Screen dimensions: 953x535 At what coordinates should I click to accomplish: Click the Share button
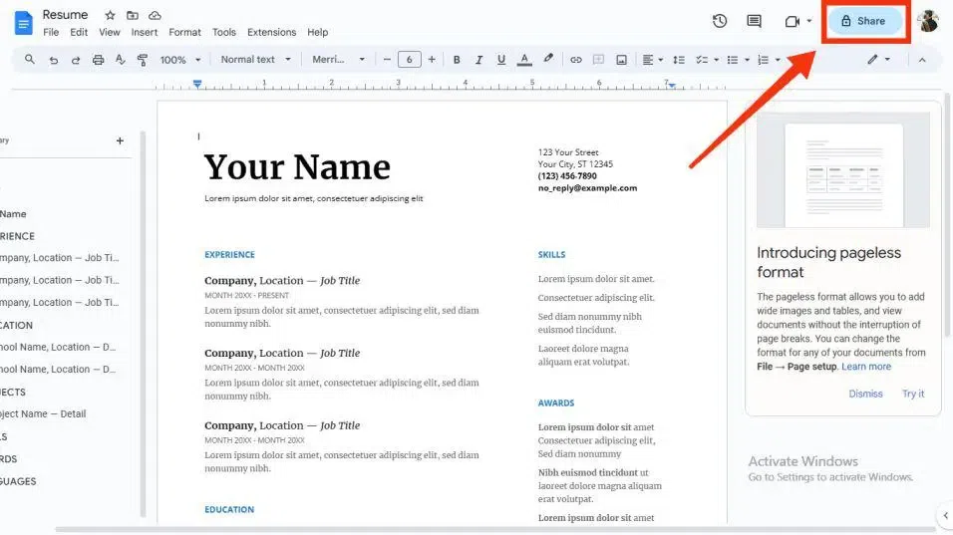tap(864, 21)
